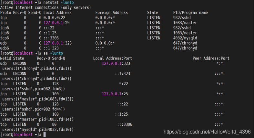
Task: Select ':::3306' in the ss output
Action: [x=125, y=124]
